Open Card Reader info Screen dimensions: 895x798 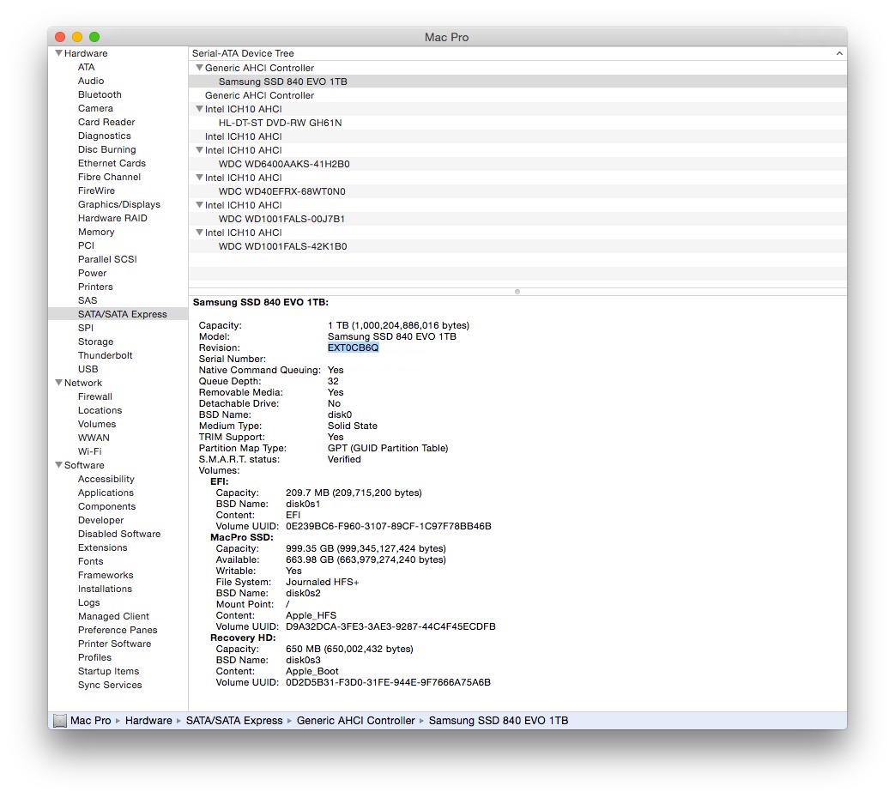(106, 122)
